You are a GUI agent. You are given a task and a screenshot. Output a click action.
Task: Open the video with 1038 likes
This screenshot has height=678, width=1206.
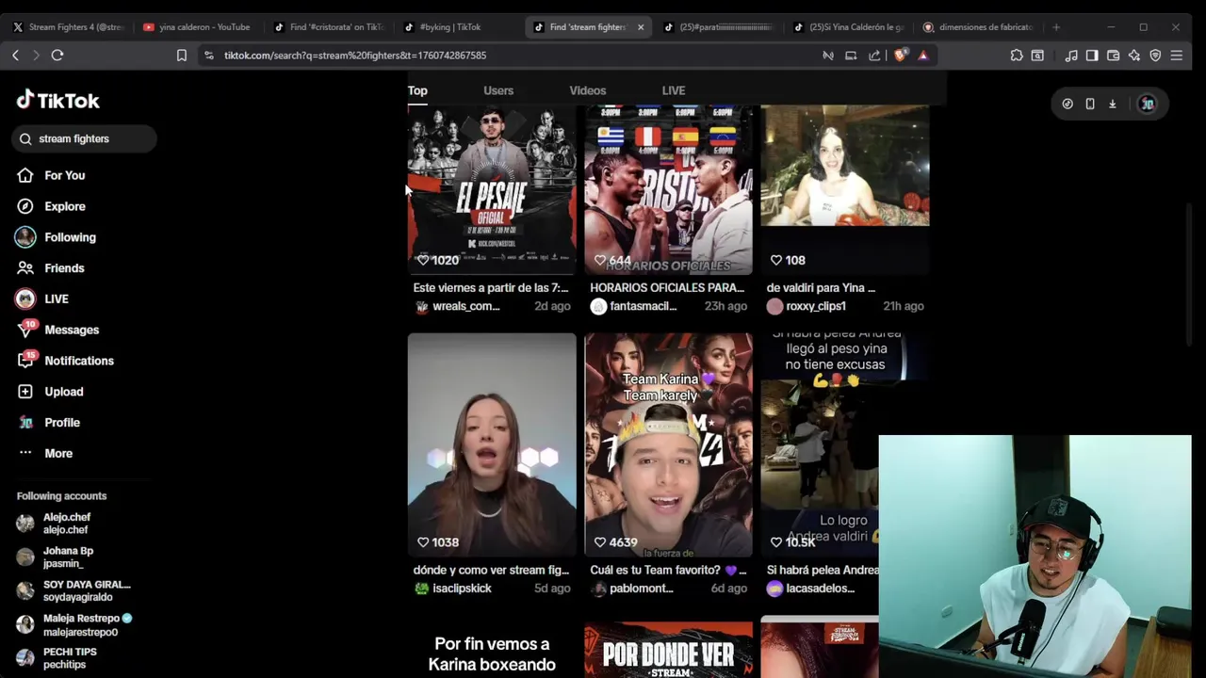pos(492,444)
